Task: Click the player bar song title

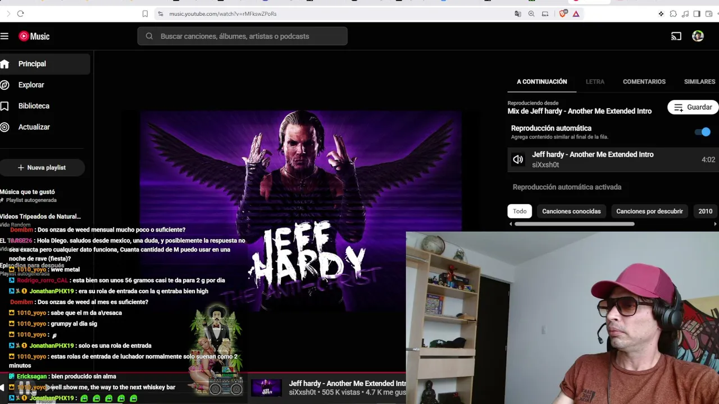Action: (347, 384)
